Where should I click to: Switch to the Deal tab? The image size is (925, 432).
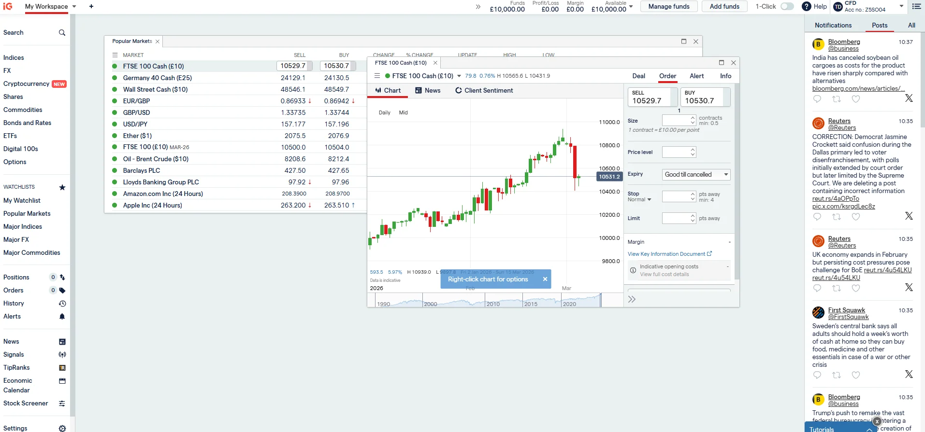coord(639,76)
